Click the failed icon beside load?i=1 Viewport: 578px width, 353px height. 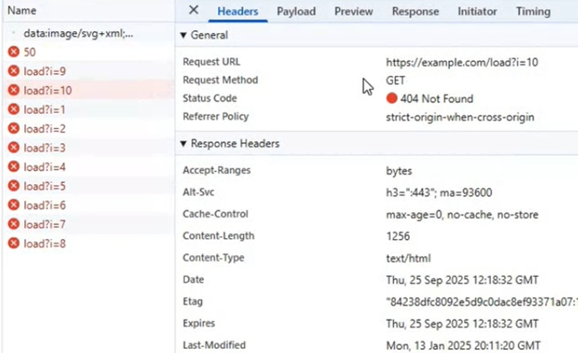13,110
